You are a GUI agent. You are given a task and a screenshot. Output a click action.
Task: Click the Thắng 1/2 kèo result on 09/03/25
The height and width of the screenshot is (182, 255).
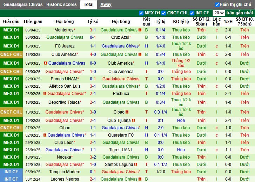tap(181, 63)
